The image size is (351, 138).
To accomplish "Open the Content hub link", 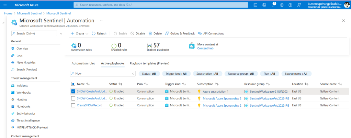I will point(205,49).
